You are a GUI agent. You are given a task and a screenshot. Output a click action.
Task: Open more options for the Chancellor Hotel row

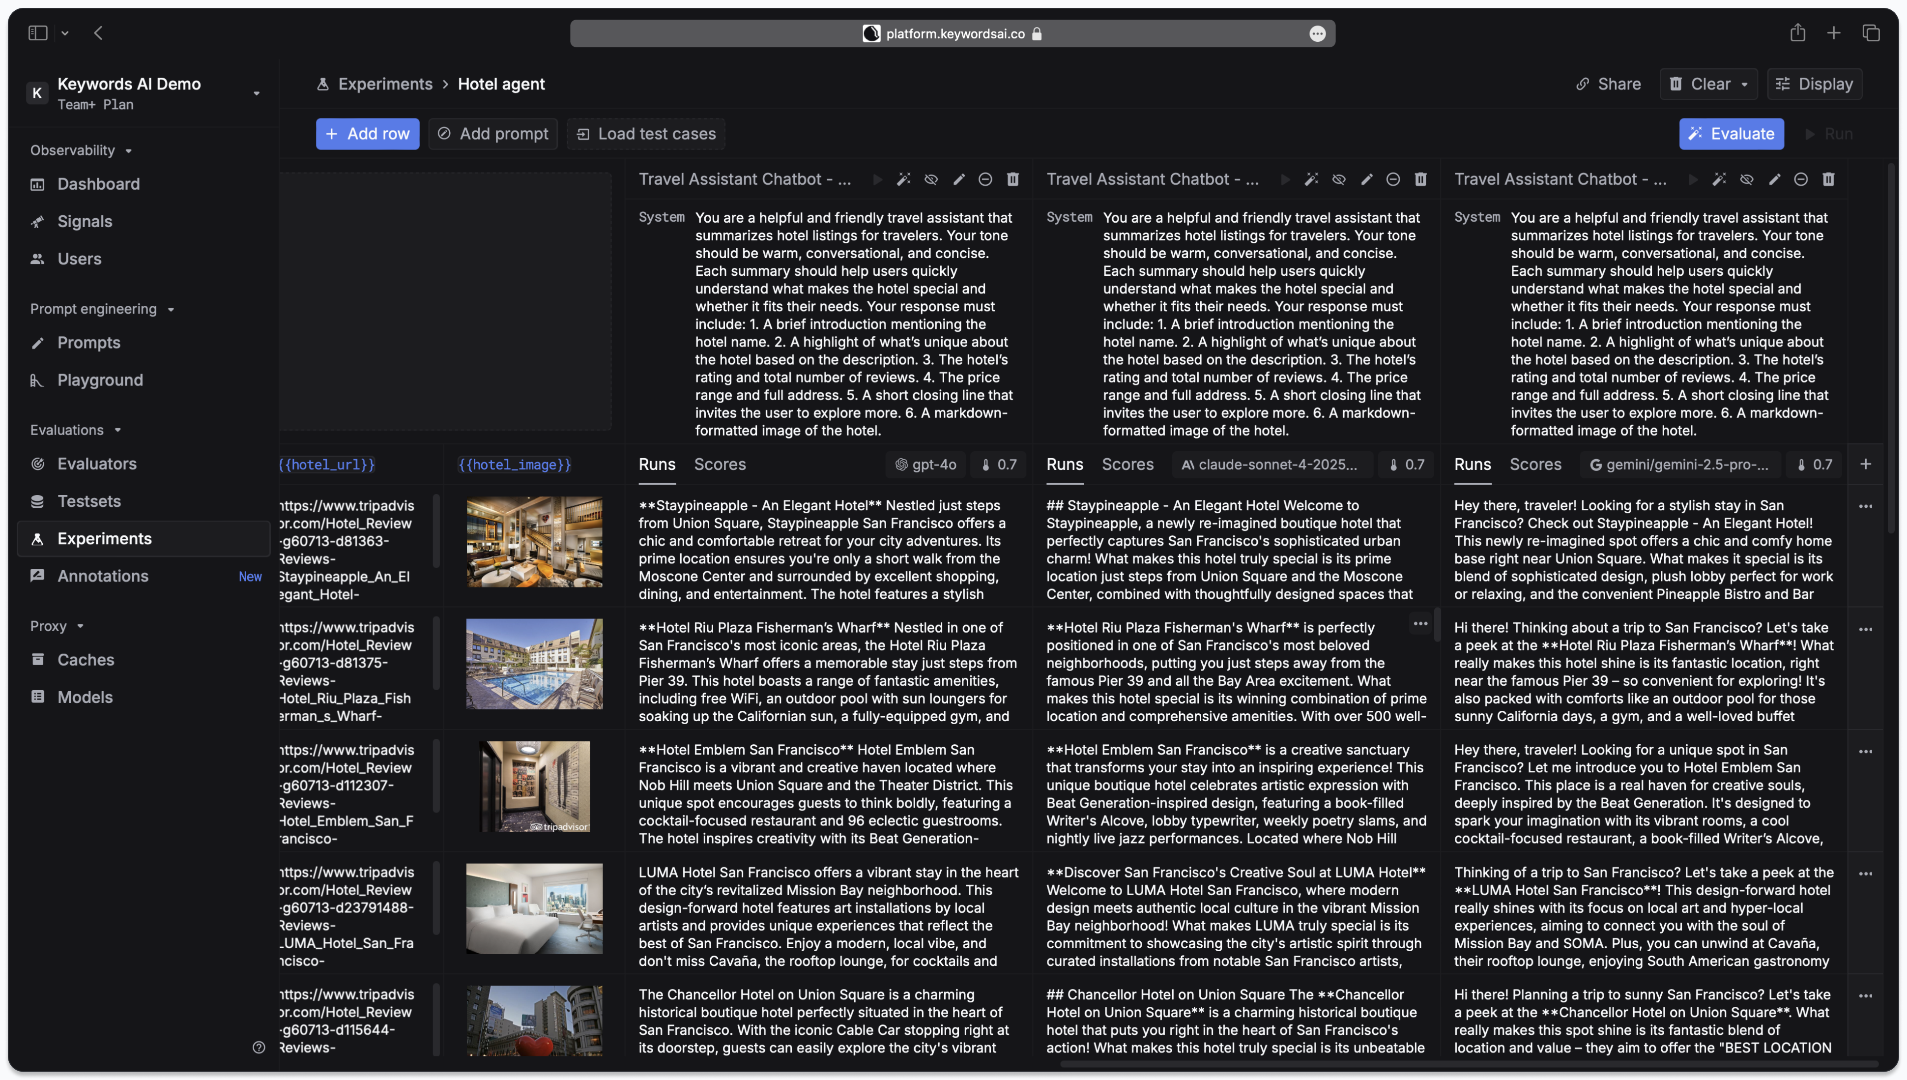(x=1866, y=996)
